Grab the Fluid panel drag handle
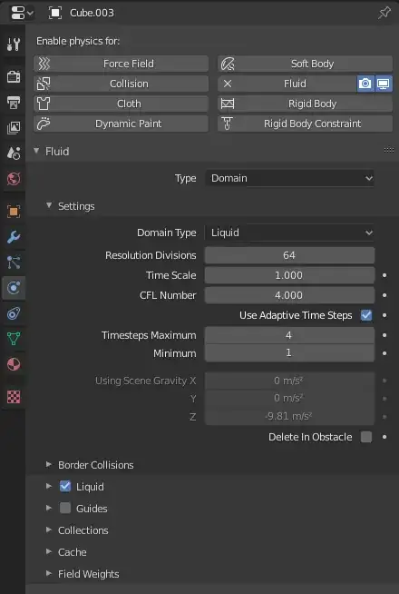This screenshot has height=594, width=399. tap(389, 151)
